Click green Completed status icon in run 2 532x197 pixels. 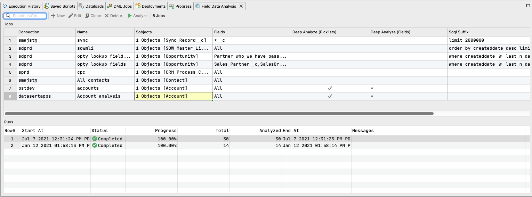pos(95,146)
